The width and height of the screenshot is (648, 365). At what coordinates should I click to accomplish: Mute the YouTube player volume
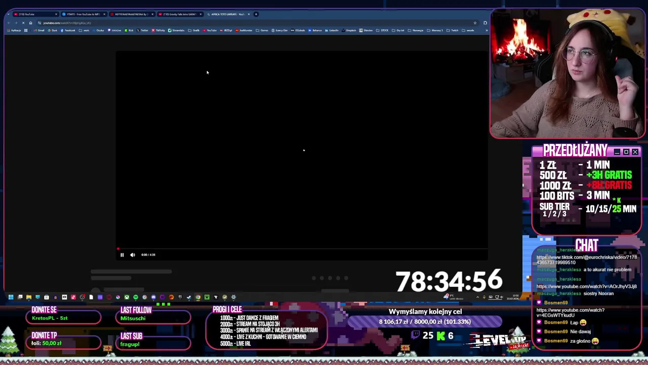point(133,255)
